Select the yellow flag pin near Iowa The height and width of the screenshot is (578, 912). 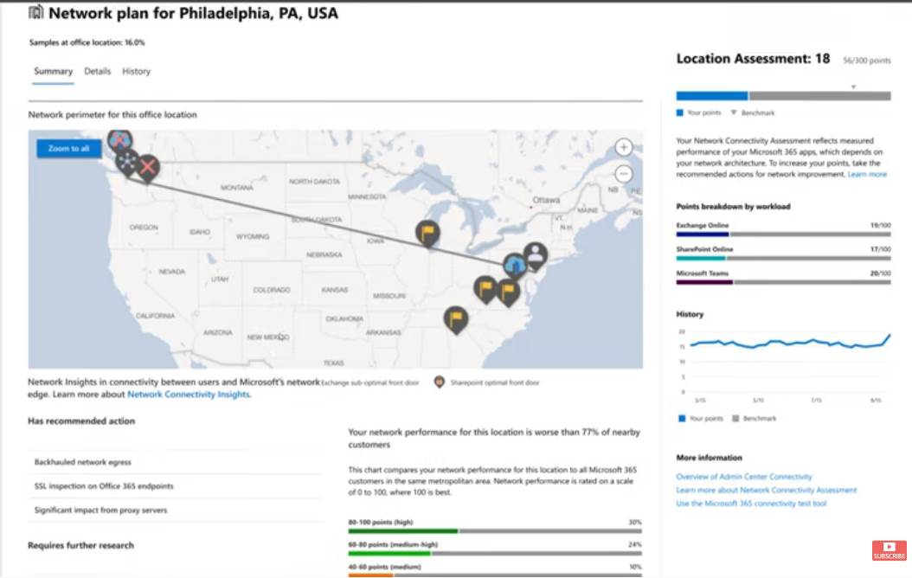(x=427, y=232)
